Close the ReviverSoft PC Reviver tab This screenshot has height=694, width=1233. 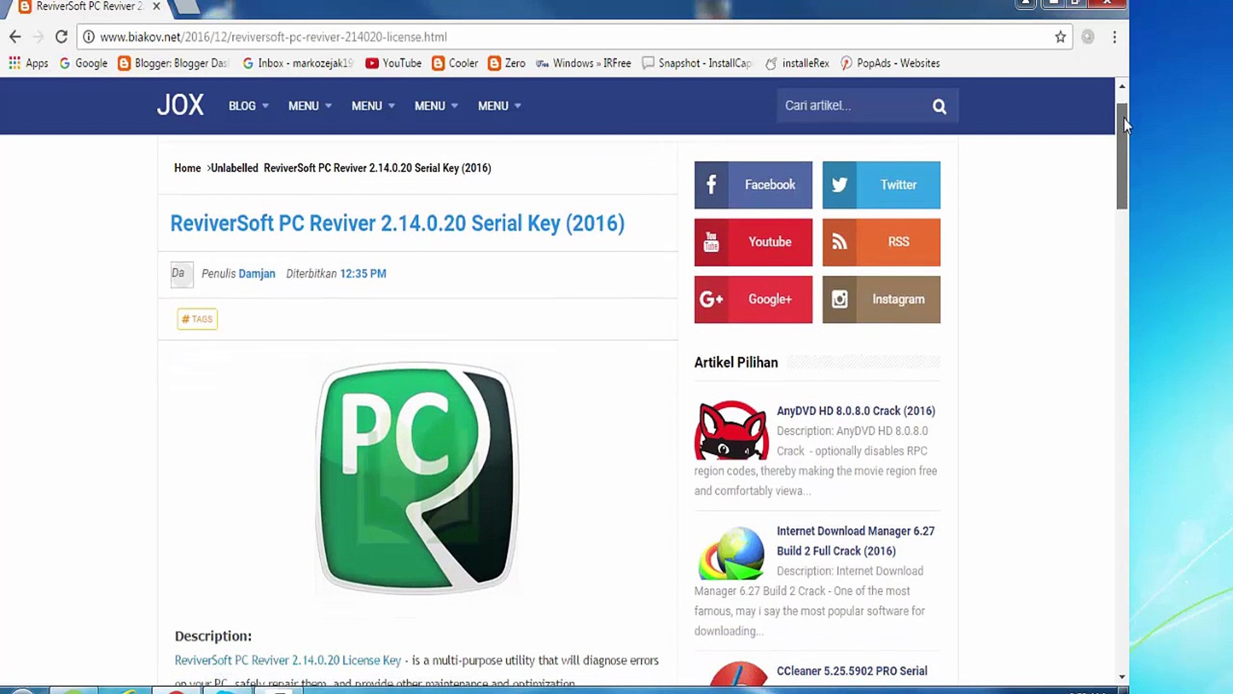[156, 6]
